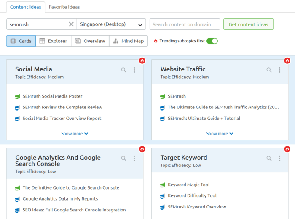Image resolution: width=295 pixels, height=219 pixels.
Task: Open the three-dot menu on Website Traffic card
Action: click(279, 70)
